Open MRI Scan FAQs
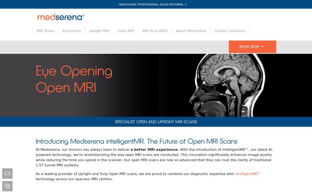 tap(155, 31)
